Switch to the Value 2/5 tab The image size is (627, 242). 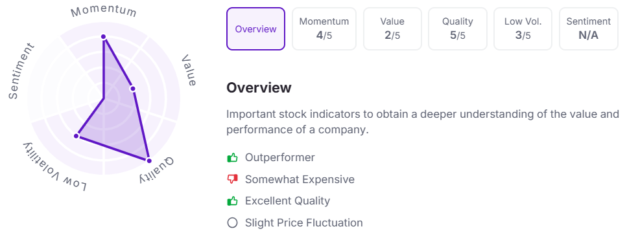point(392,28)
